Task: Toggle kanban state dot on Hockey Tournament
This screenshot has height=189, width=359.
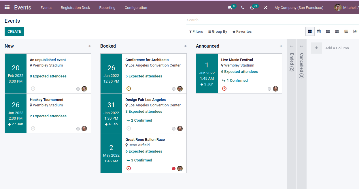Action: tap(78, 129)
